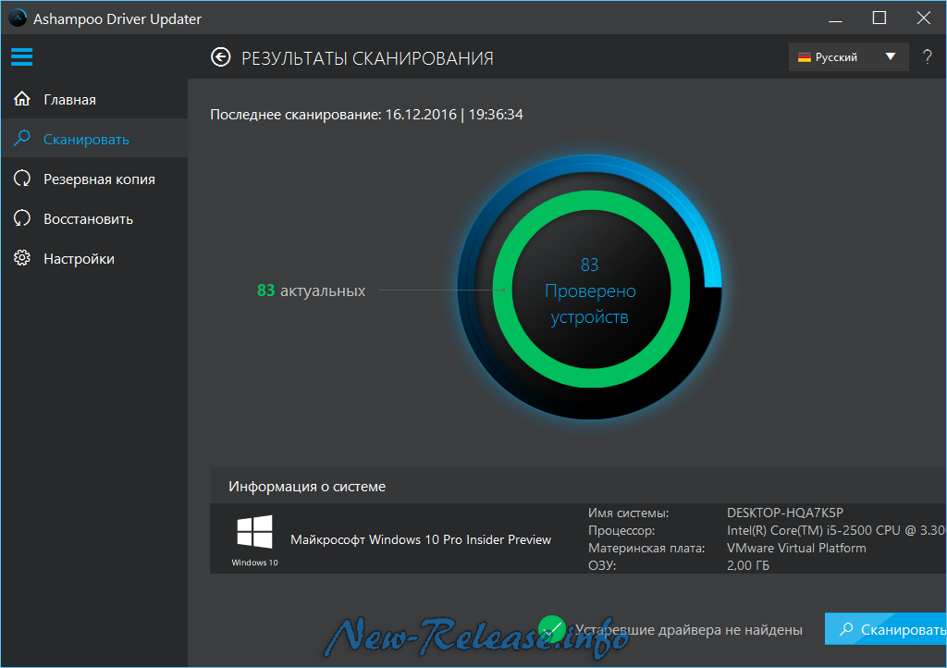Click Майкрософт Windows 10 Pro Insider Preview text
947x668 pixels.
click(x=421, y=539)
